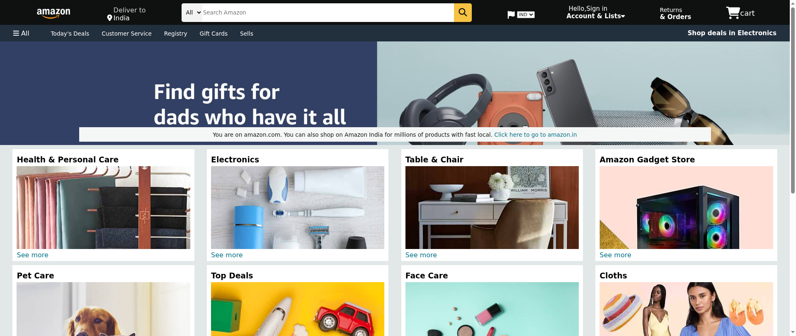Viewport: 796px width, 336px height.
Task: Click here to go to amazon.in link
Action: pos(535,135)
